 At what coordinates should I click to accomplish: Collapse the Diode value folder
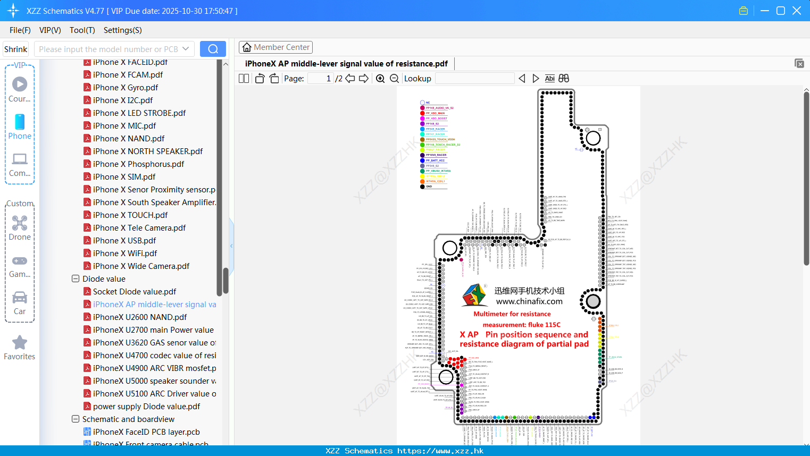coord(76,278)
